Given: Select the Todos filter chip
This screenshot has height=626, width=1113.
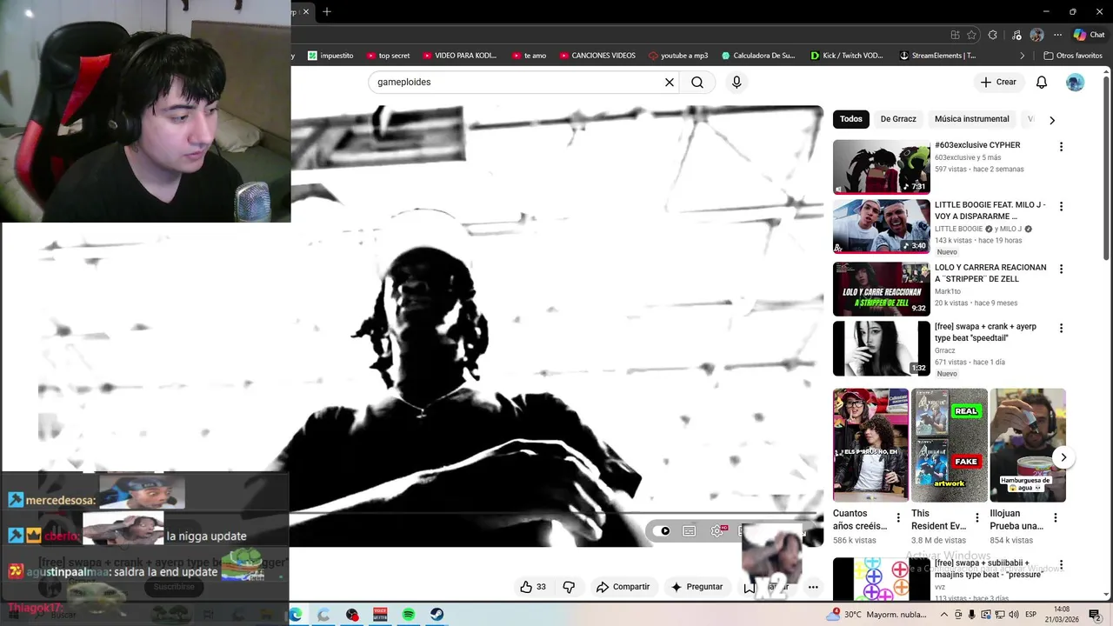Looking at the screenshot, I should click(x=851, y=119).
